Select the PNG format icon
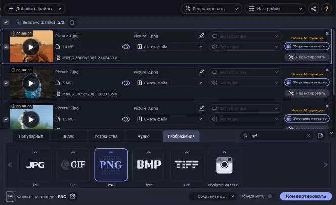 (111, 165)
